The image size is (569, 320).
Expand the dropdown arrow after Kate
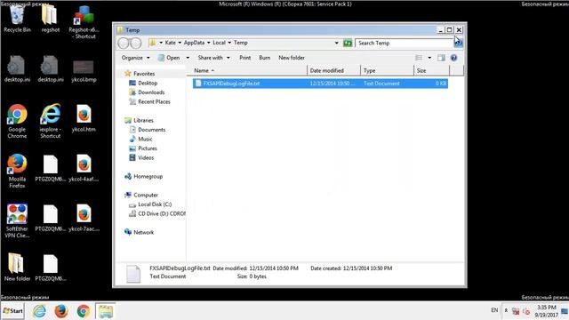point(180,43)
